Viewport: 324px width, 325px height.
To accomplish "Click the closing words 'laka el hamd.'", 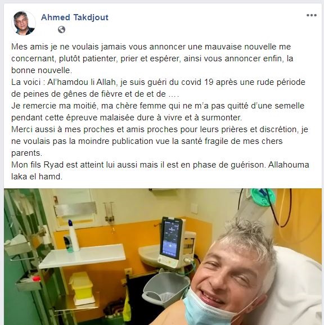I will coord(37,177).
